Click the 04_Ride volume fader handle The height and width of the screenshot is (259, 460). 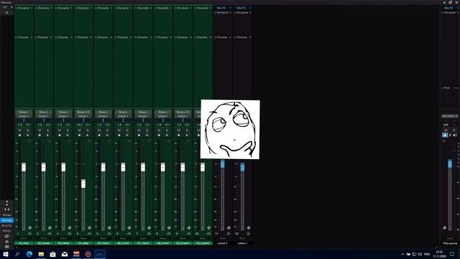[x=83, y=183]
